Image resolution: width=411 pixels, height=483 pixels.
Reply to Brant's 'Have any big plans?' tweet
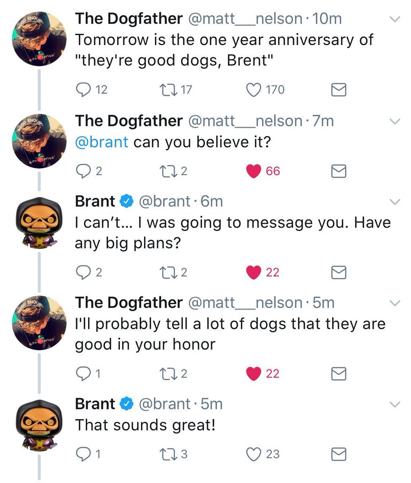83,272
